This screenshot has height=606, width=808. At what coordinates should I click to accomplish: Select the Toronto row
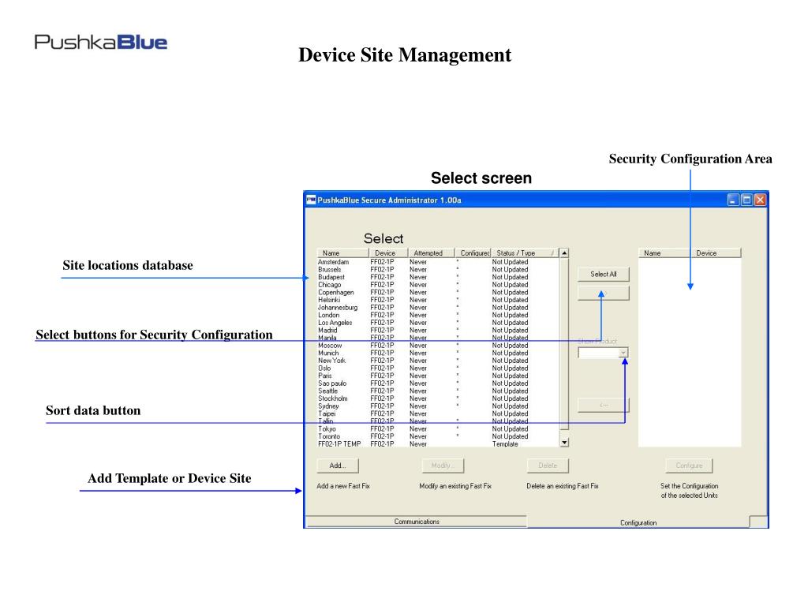437,436
